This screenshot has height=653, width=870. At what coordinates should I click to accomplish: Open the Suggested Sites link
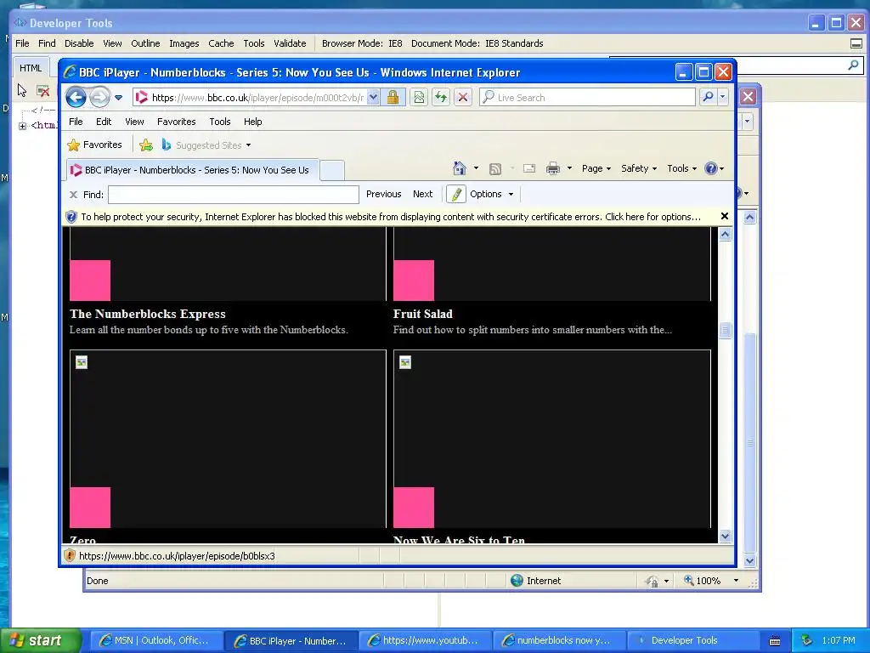coord(206,145)
